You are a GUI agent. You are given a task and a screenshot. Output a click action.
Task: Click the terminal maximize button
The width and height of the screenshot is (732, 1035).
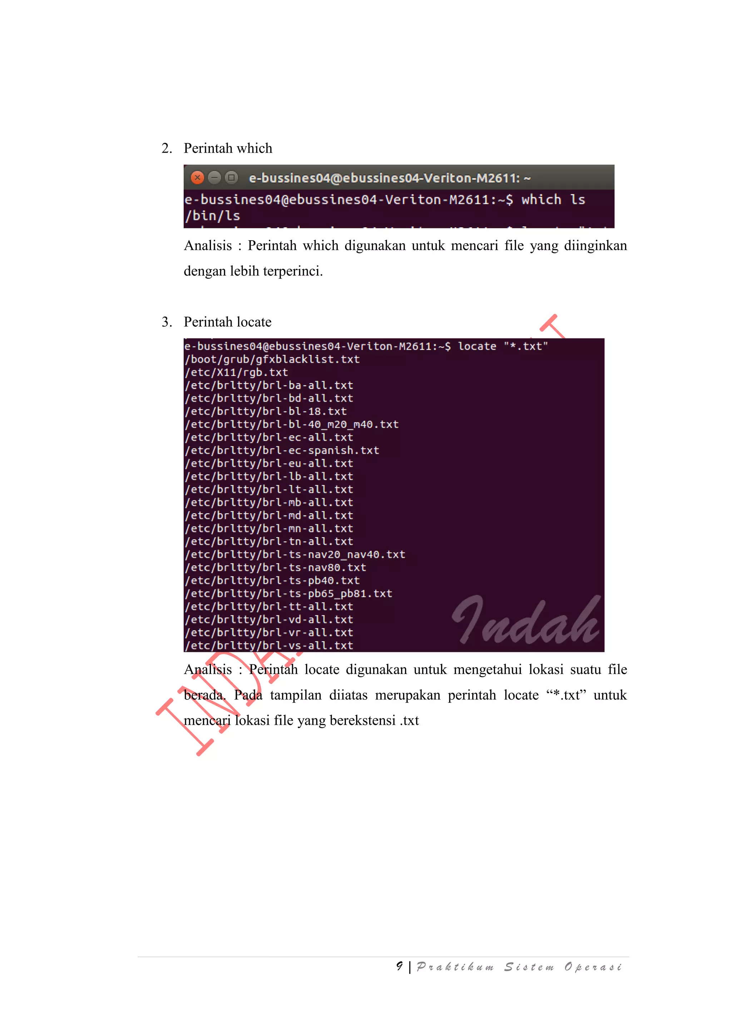click(x=231, y=178)
